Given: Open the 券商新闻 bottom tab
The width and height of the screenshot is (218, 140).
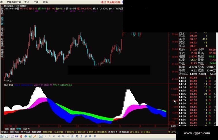Looking at the screenshot, I should 124,132.
